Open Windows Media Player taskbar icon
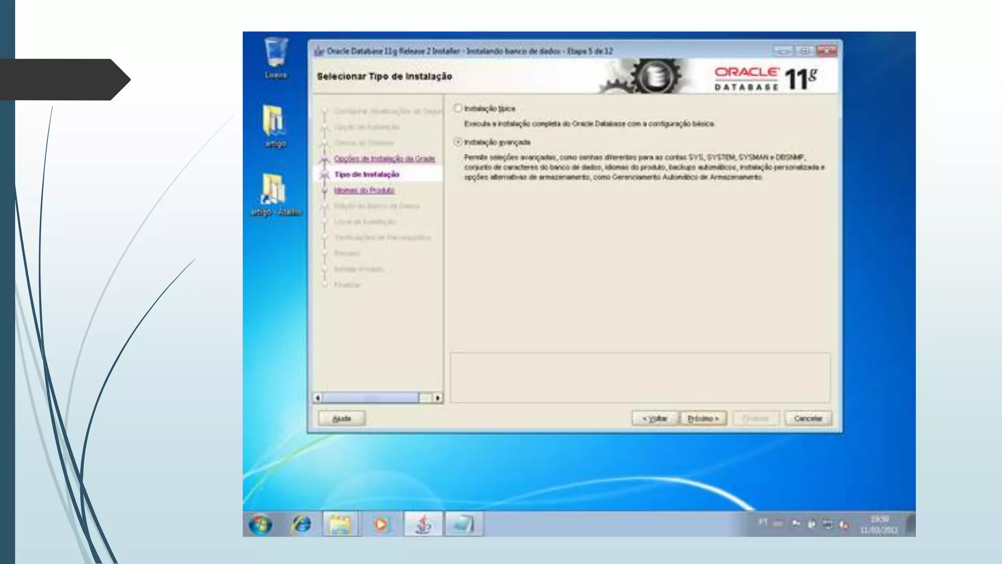 coord(382,524)
